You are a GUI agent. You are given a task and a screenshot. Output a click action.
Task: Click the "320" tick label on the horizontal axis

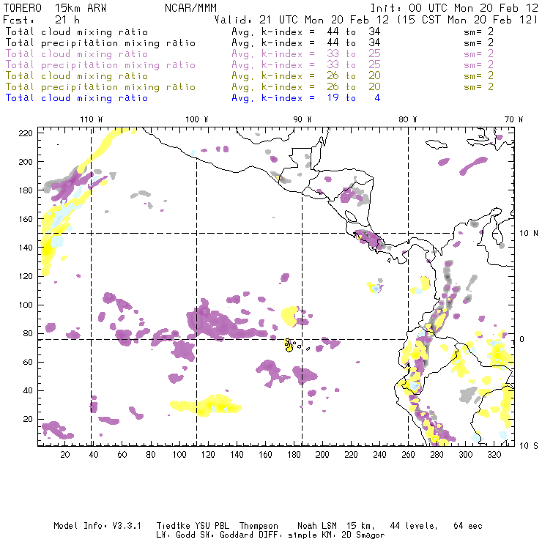(494, 455)
